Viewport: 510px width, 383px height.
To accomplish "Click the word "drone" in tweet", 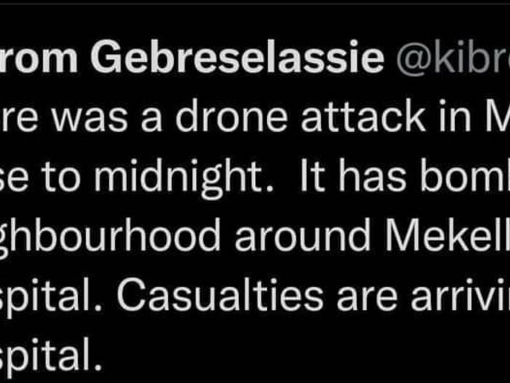I will [x=231, y=116].
